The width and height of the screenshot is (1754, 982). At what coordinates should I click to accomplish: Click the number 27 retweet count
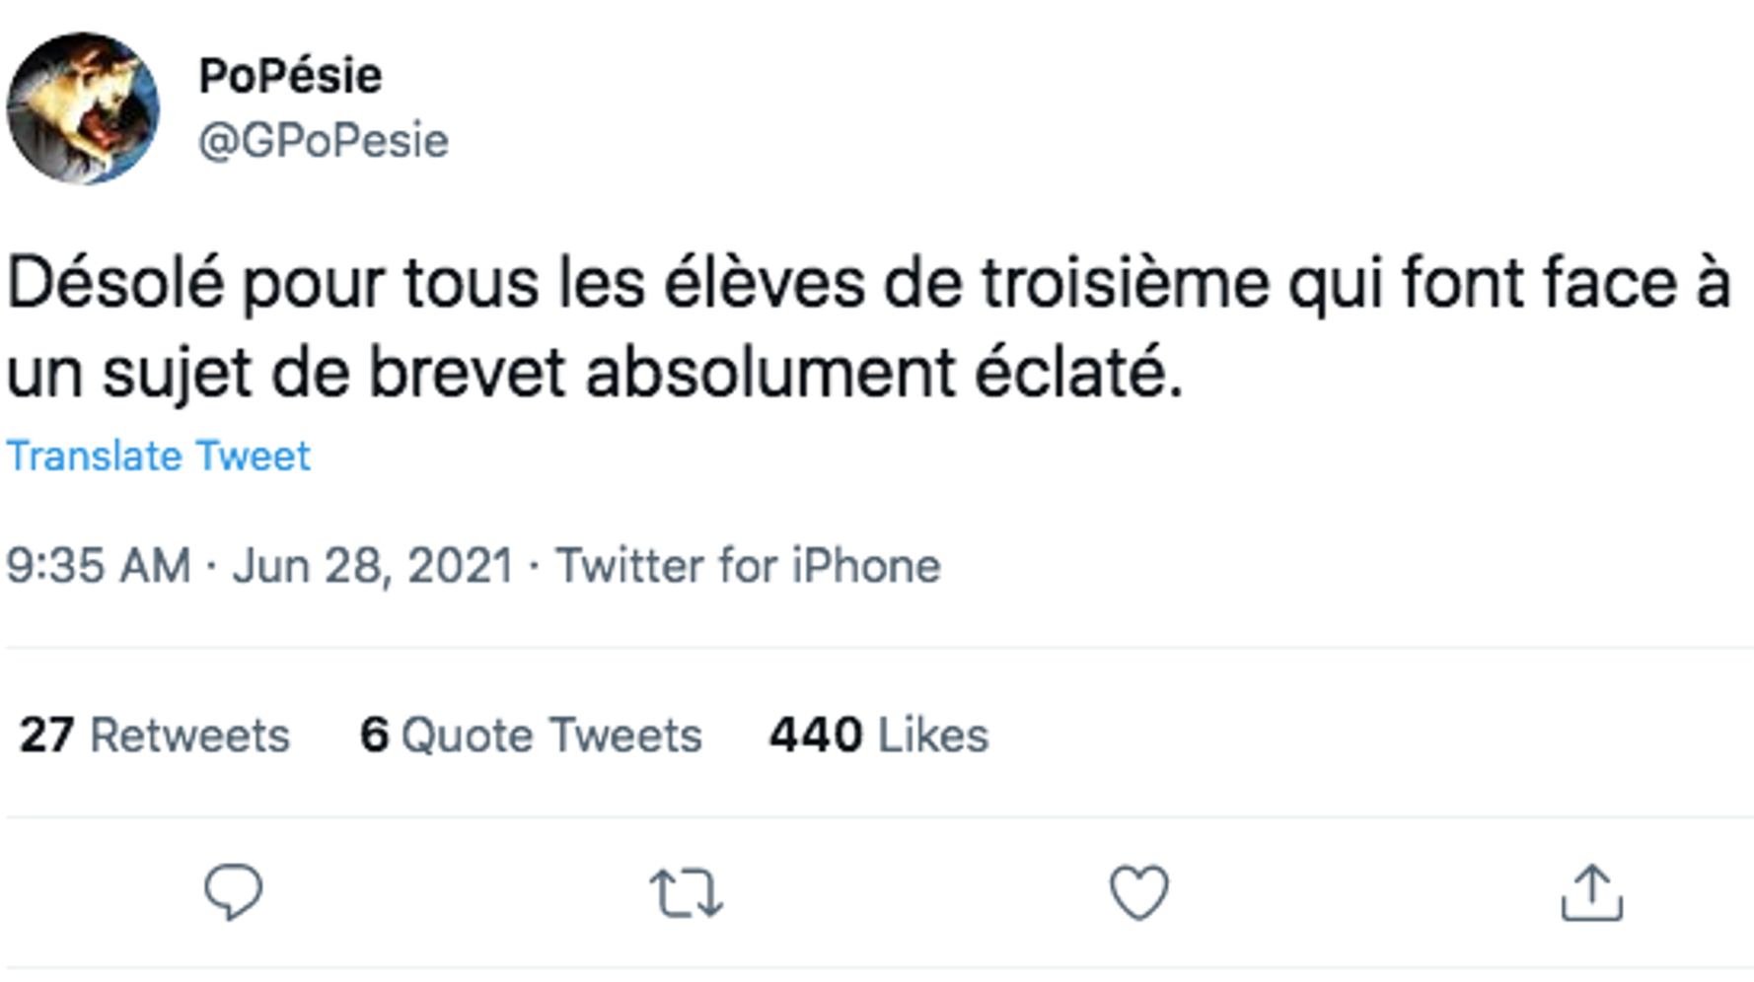[x=46, y=736]
